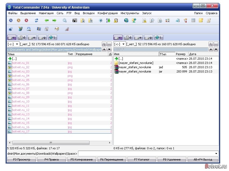Screen dimensions: 229x171
Task: Open the Справка menu
Action: [212, 13]
